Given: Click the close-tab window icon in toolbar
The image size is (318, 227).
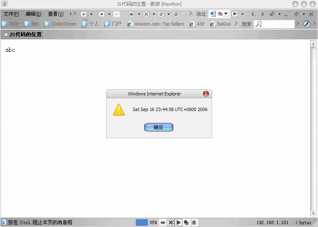Looking at the screenshot, I should (x=272, y=14).
